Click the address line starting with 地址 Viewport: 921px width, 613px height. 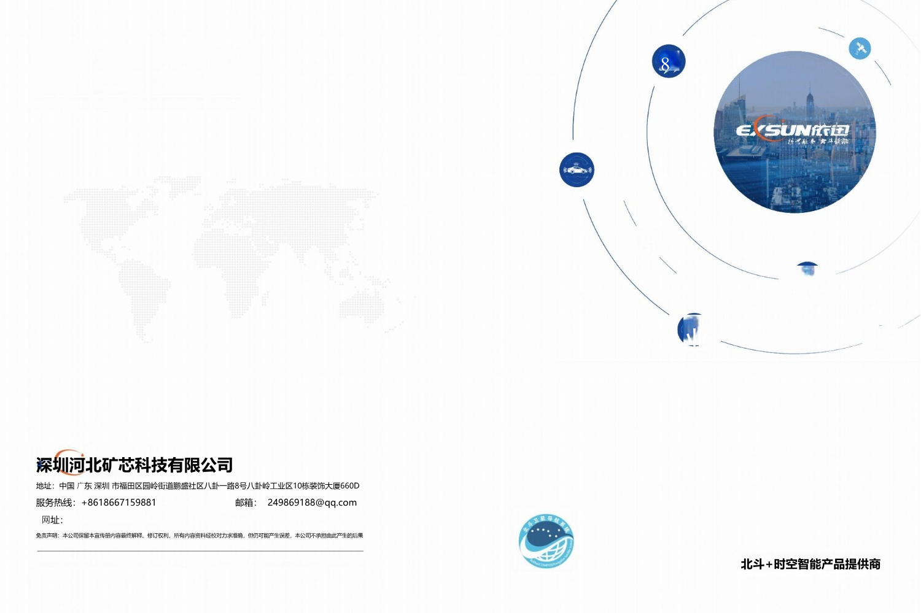[x=197, y=486]
